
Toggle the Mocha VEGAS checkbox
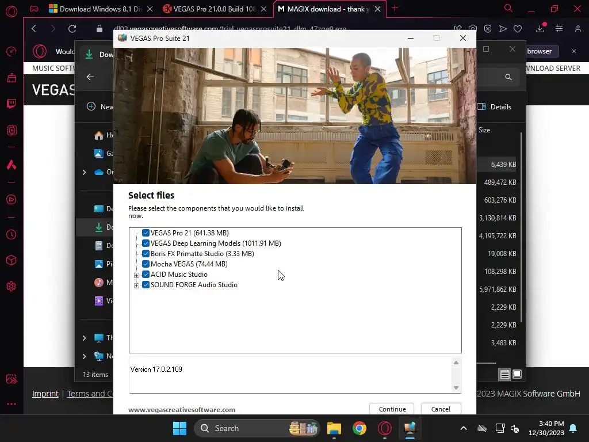click(x=146, y=264)
